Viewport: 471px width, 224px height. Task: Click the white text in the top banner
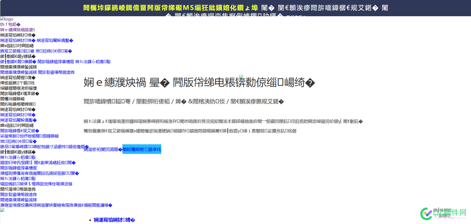(x=325, y=8)
